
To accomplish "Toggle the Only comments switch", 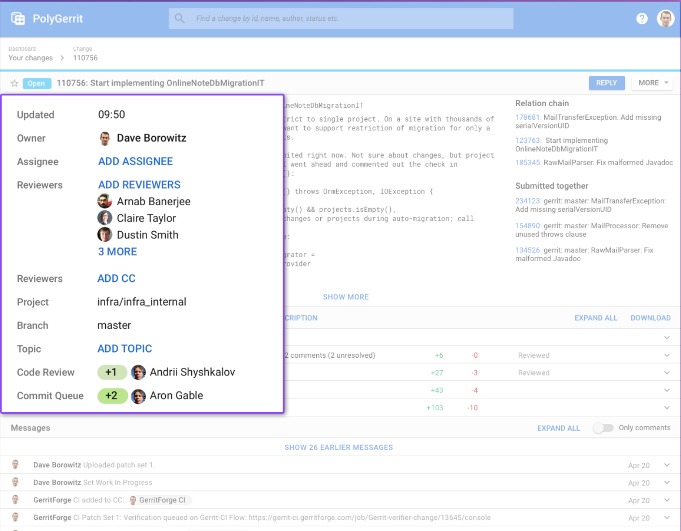I will point(603,428).
